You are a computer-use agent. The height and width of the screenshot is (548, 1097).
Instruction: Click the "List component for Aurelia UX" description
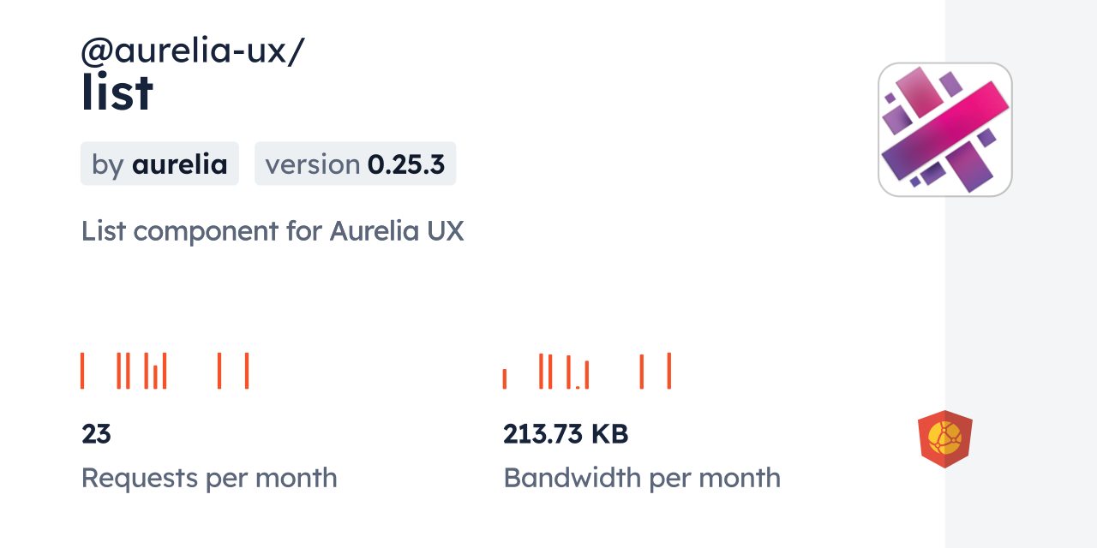pyautogui.click(x=273, y=231)
